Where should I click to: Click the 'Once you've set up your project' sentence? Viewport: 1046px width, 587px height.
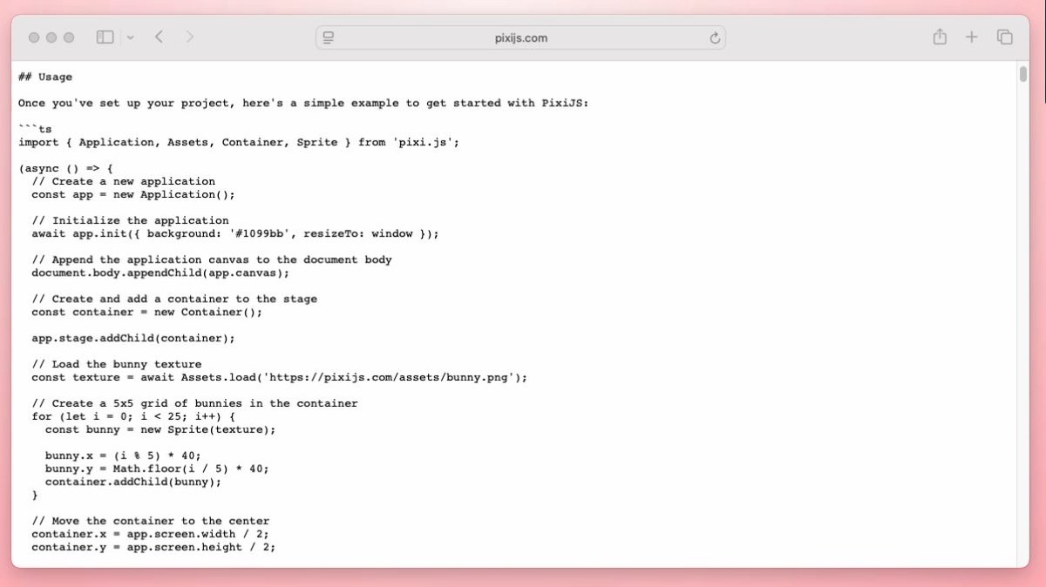click(x=303, y=103)
